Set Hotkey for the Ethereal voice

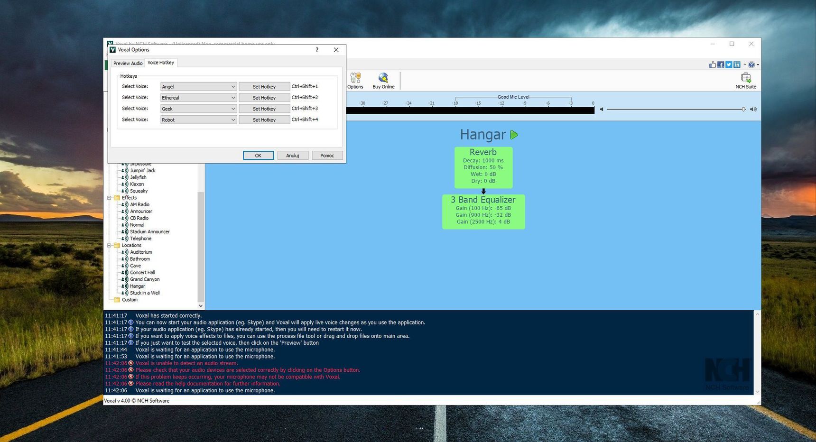pos(264,98)
